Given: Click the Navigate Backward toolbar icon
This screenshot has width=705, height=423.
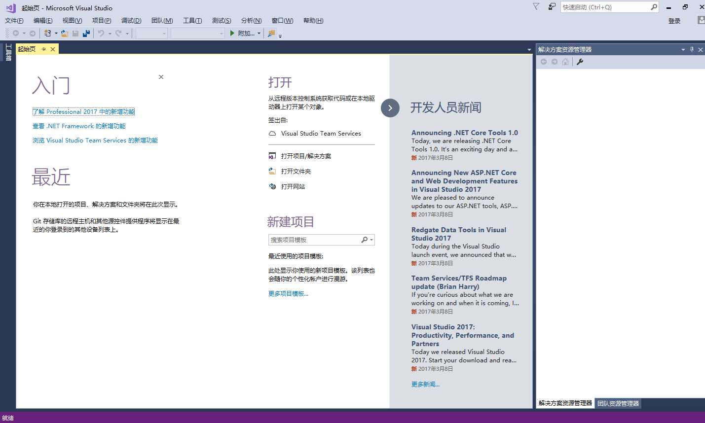Looking at the screenshot, I should click(16, 34).
